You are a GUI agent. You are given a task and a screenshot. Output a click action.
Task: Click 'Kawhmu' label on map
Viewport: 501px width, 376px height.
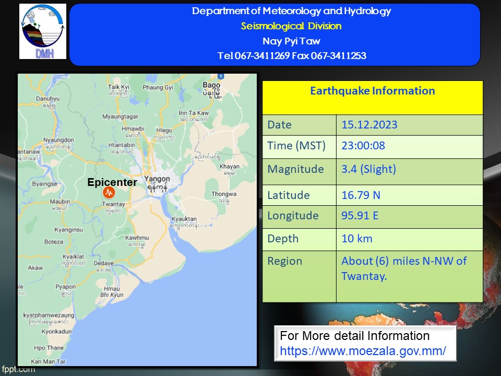137,238
